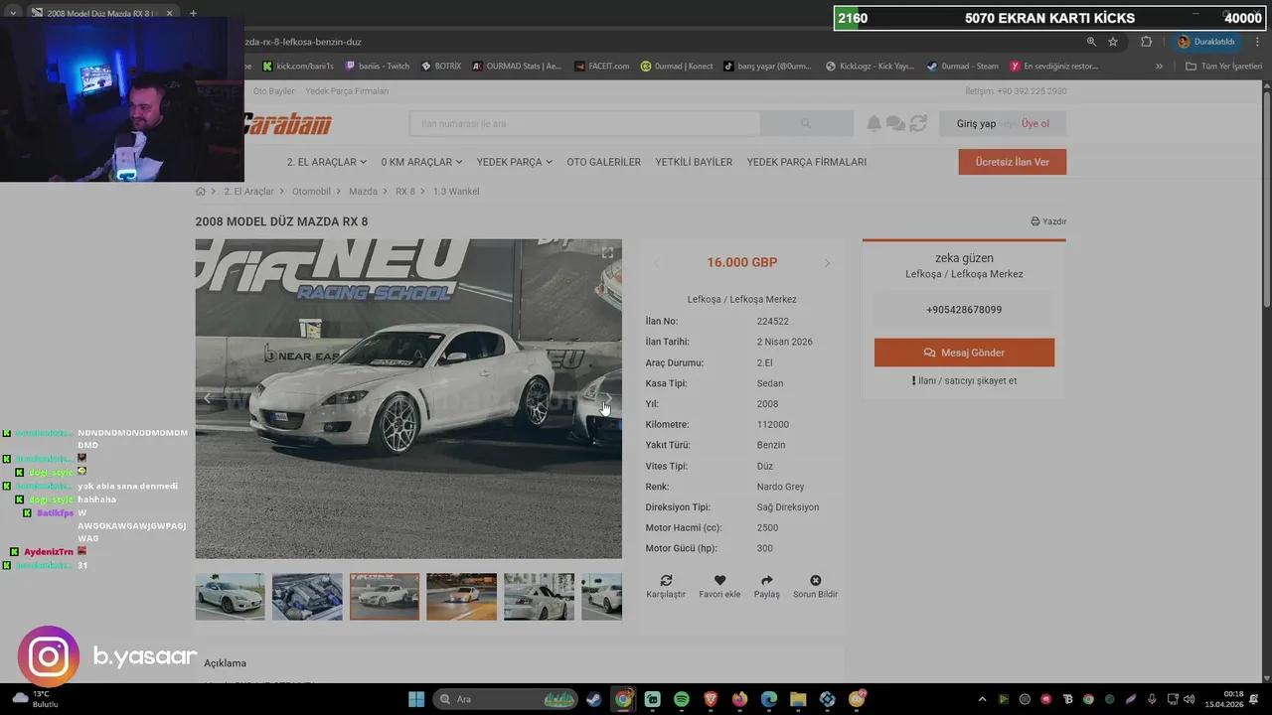Go to previous listing arrow beside price
The image size is (1272, 715).
tap(657, 263)
